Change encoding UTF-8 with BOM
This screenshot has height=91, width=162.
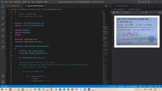point(131,86)
